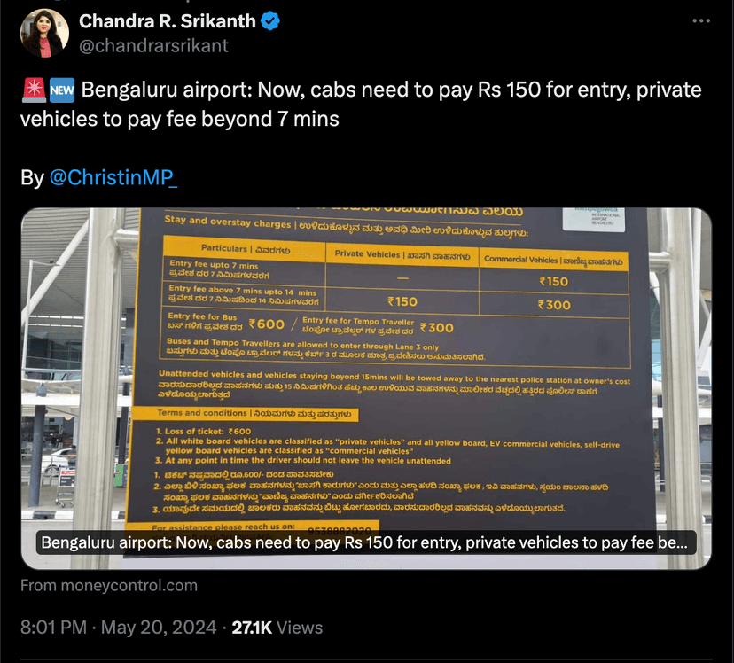
Task: Click the blue NEW emoji icon
Action: pos(62,90)
